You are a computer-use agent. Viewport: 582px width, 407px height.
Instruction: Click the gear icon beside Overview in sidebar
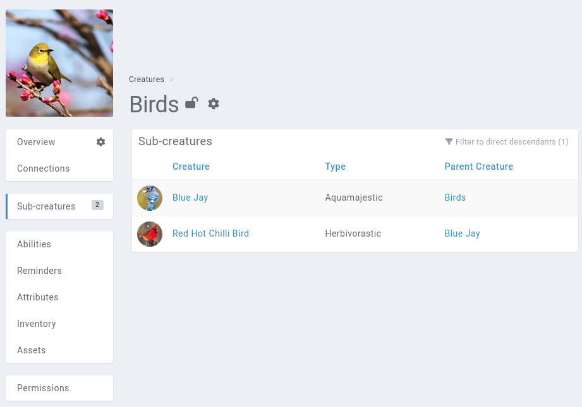point(100,142)
